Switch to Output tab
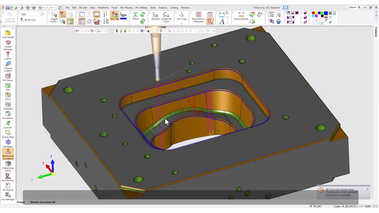379x213 pixels. pyautogui.click(x=21, y=202)
